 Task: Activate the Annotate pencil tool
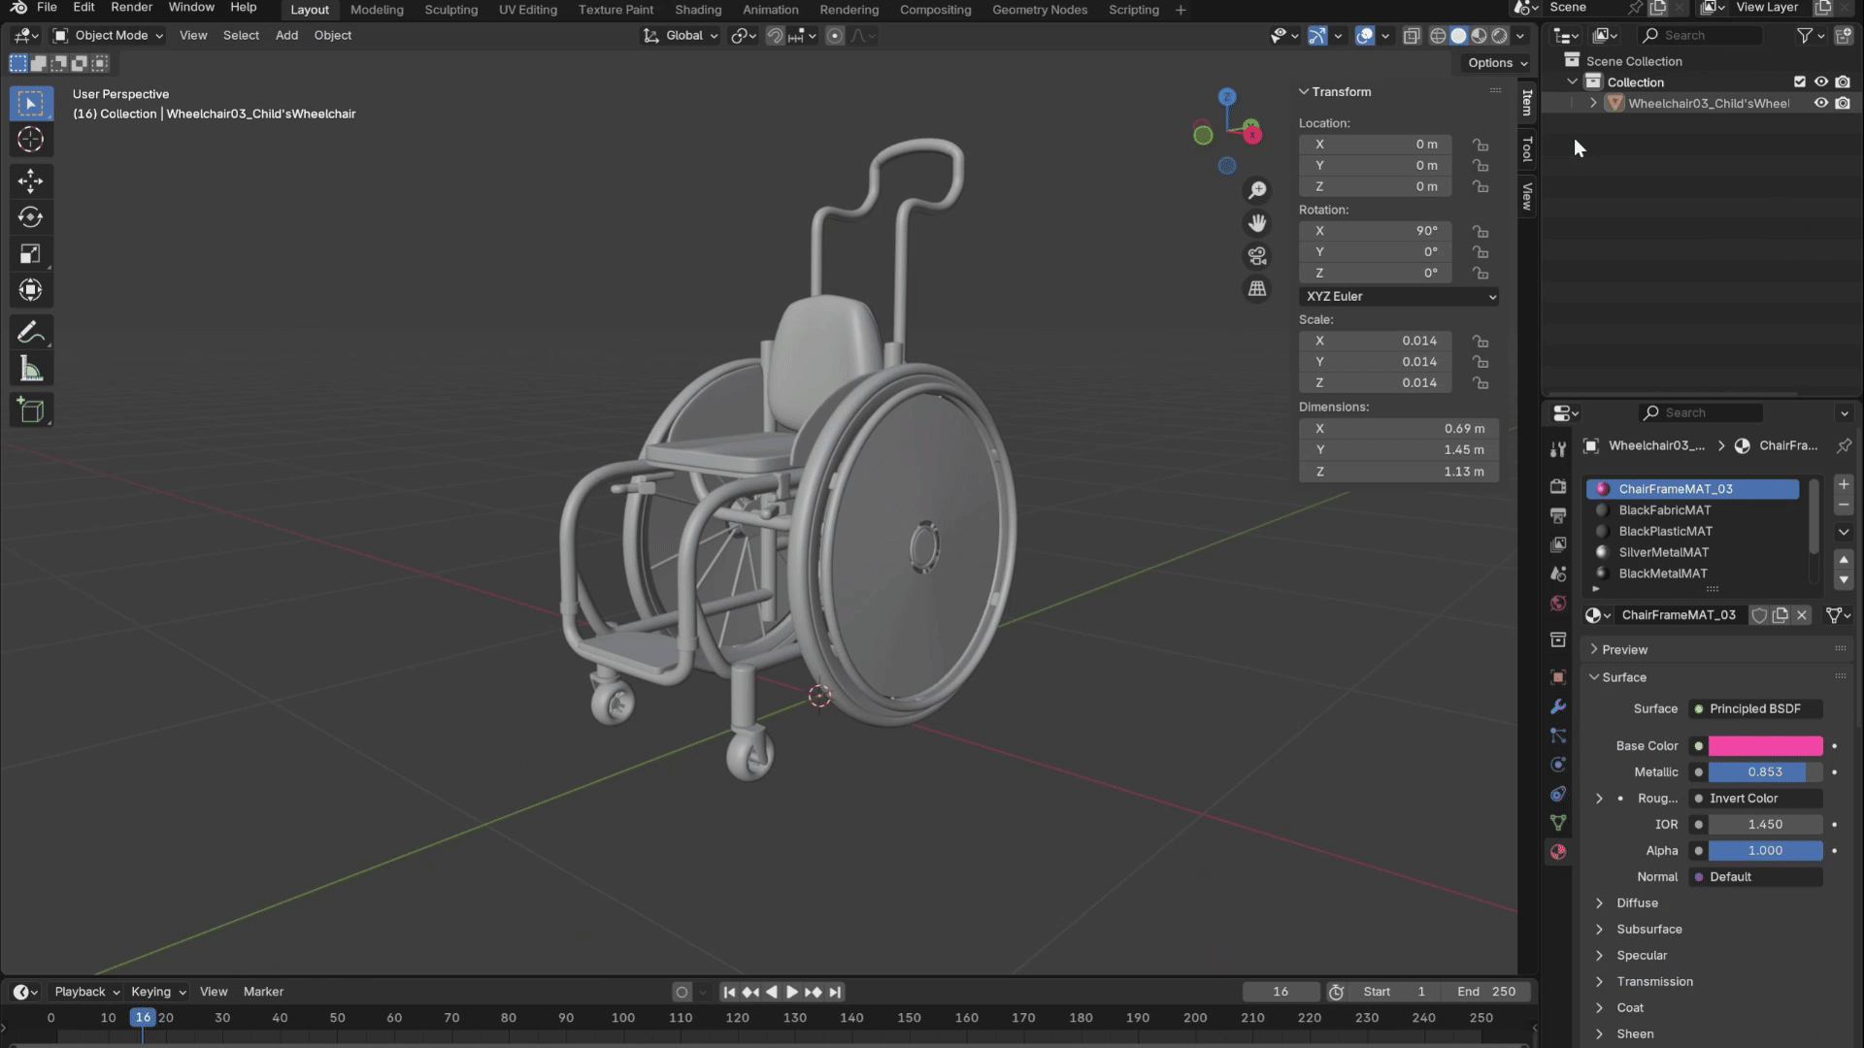[x=30, y=333]
